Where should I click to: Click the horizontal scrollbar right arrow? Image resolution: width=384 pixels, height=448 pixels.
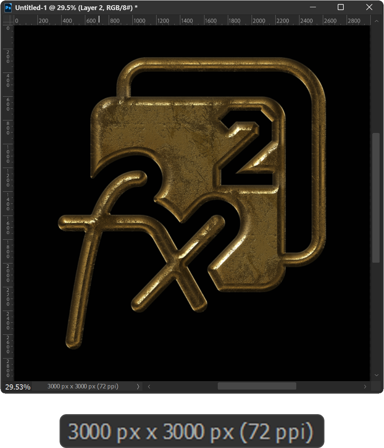365,386
